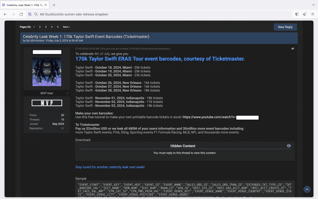Click the poster's avatar image
The width and height of the screenshot is (318, 199).
tap(47, 72)
